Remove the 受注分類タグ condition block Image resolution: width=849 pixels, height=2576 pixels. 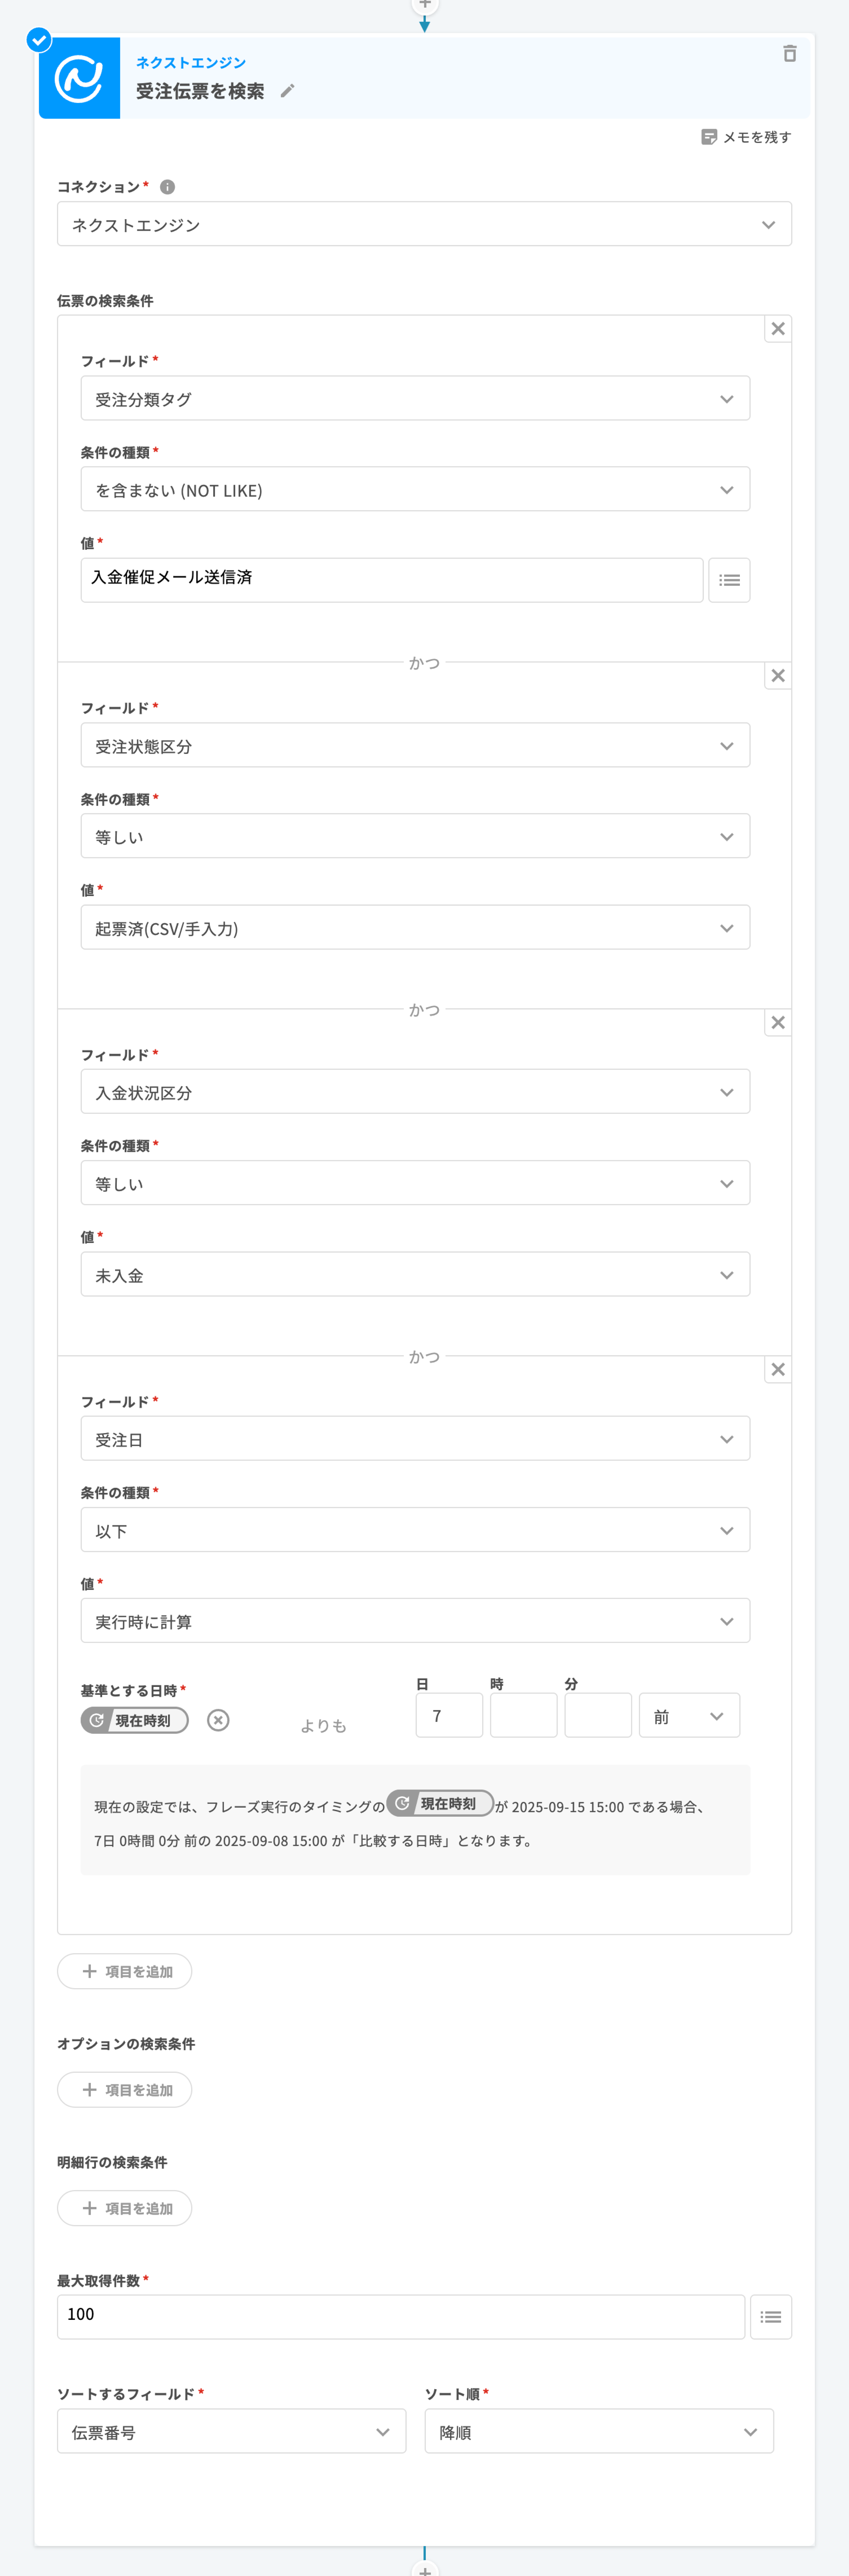(x=777, y=329)
